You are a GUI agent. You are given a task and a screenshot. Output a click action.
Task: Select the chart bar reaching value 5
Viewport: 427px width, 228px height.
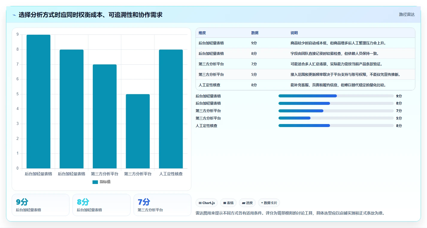point(138,131)
